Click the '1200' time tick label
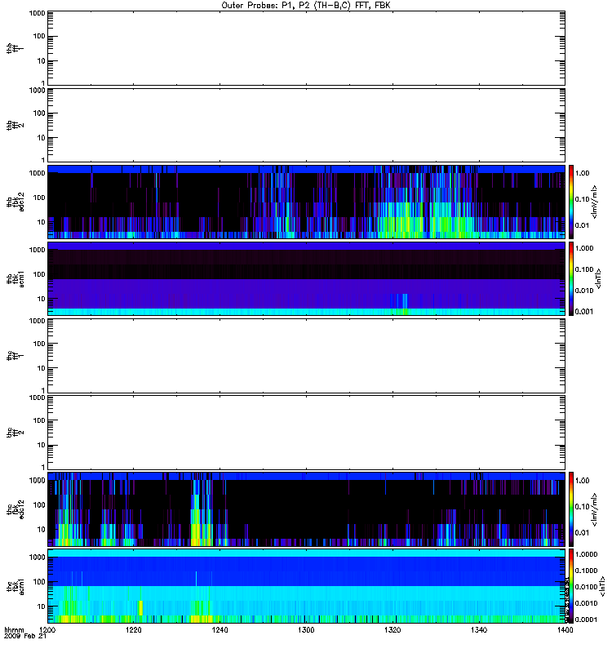612x653 pixels. click(47, 630)
